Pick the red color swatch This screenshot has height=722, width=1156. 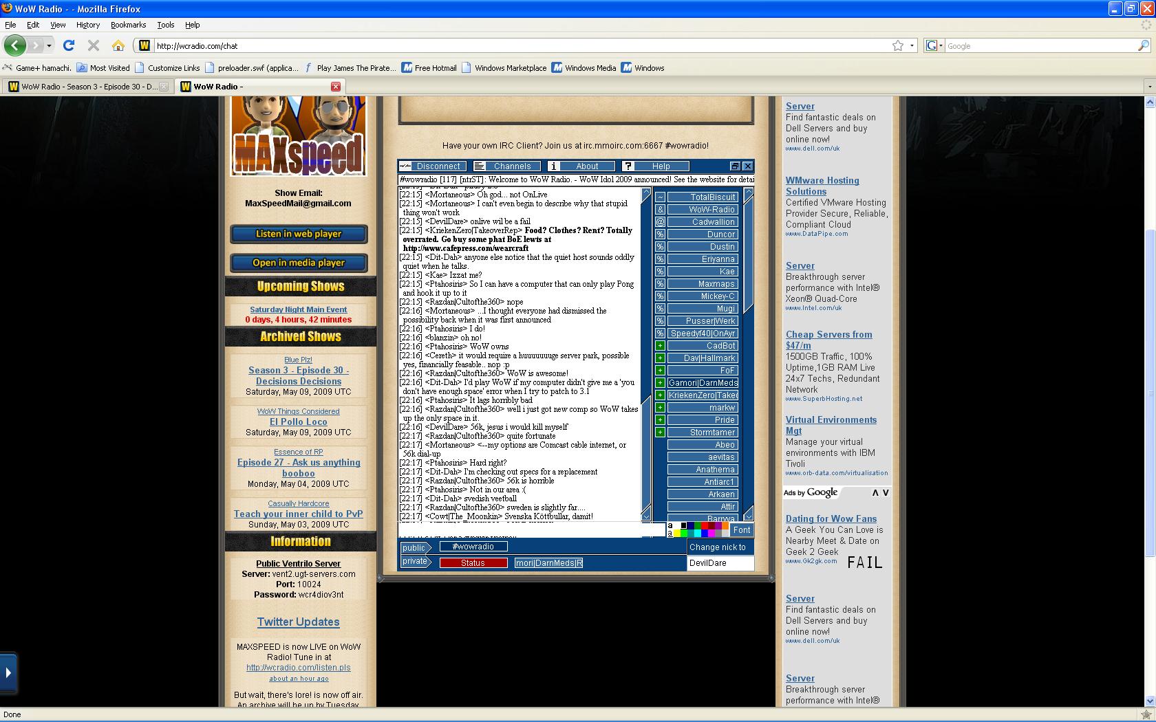tap(705, 526)
